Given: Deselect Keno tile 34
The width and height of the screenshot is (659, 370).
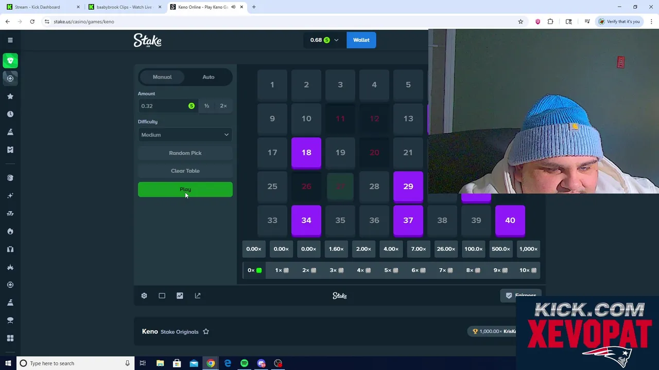Looking at the screenshot, I should pos(306,220).
